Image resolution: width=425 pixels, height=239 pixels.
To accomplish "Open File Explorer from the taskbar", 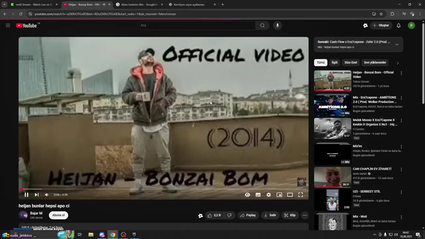I will pyautogui.click(x=91, y=235).
